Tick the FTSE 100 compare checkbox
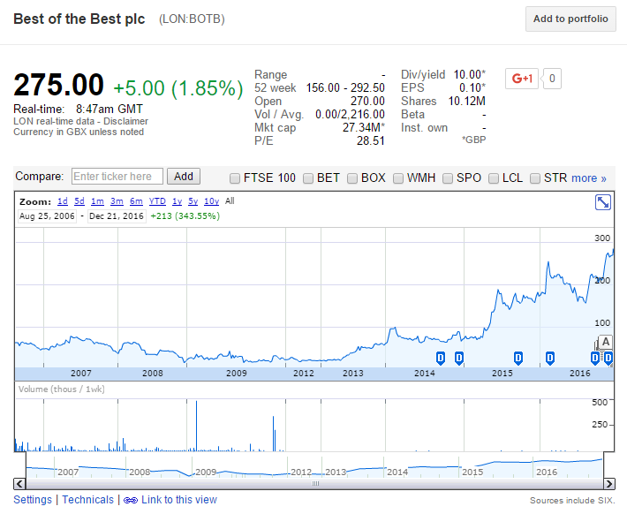627x514 pixels. 235,178
